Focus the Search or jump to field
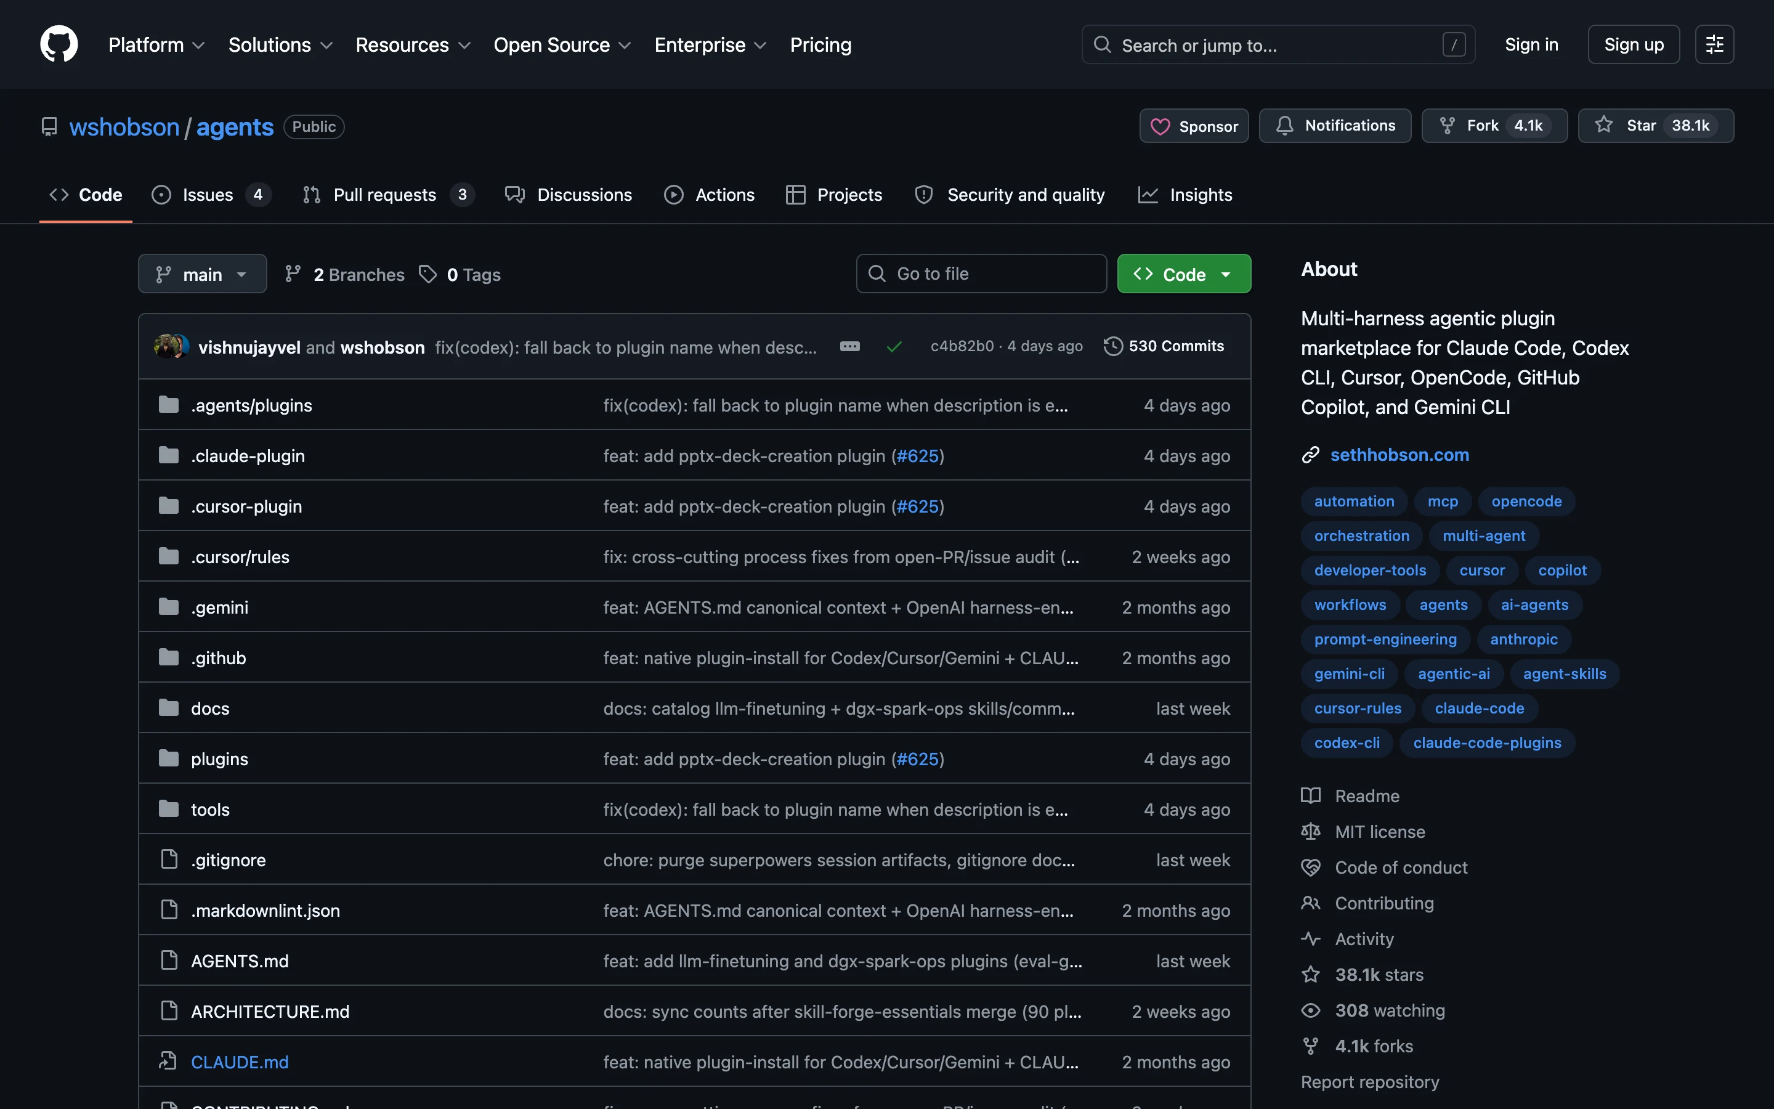Screen dimensions: 1774x1109 coord(1278,45)
